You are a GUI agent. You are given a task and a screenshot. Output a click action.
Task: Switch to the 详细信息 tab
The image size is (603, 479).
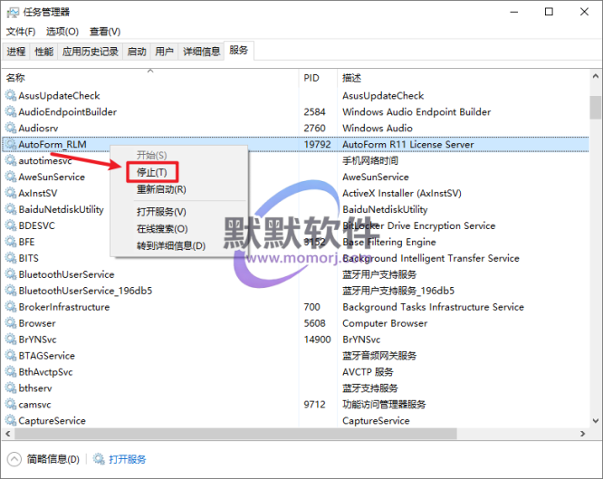click(201, 52)
